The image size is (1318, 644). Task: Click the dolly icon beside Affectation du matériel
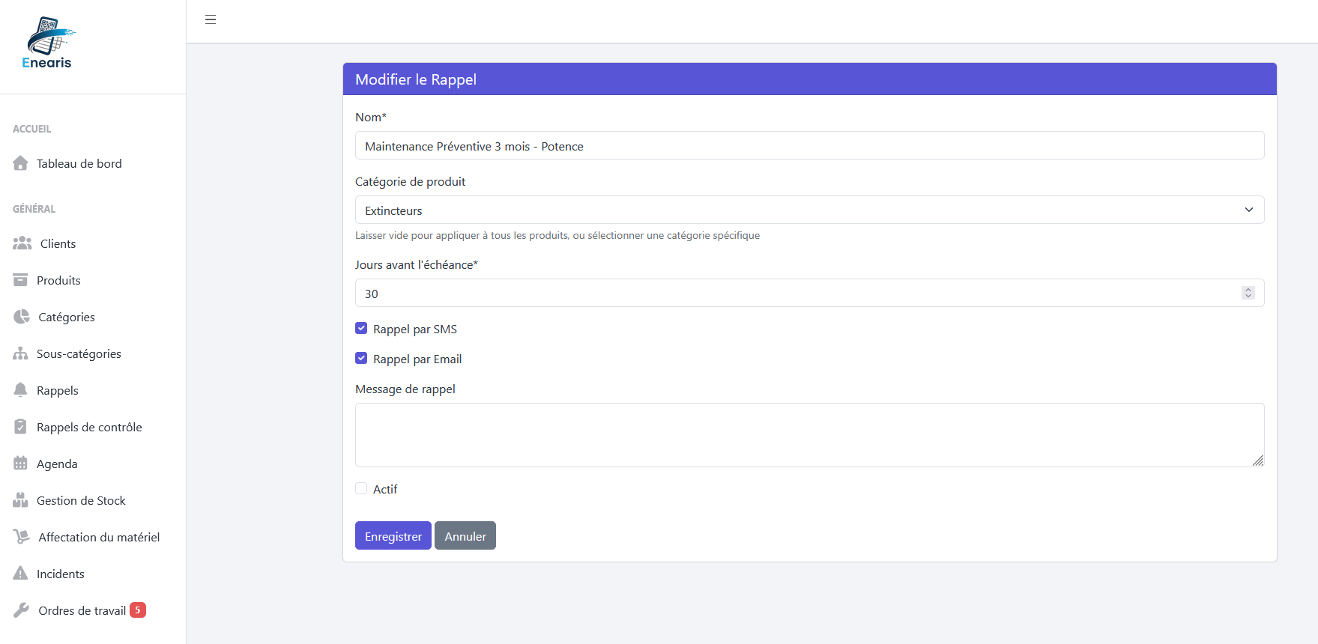(x=22, y=537)
